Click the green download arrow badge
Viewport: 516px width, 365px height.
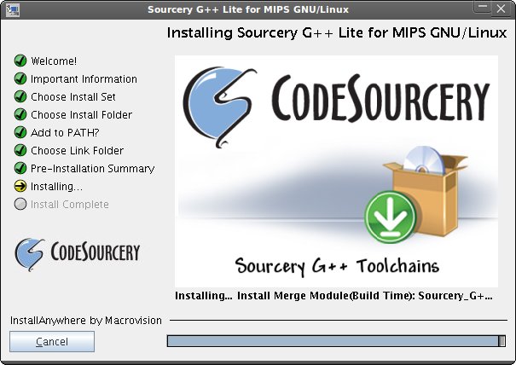point(391,217)
